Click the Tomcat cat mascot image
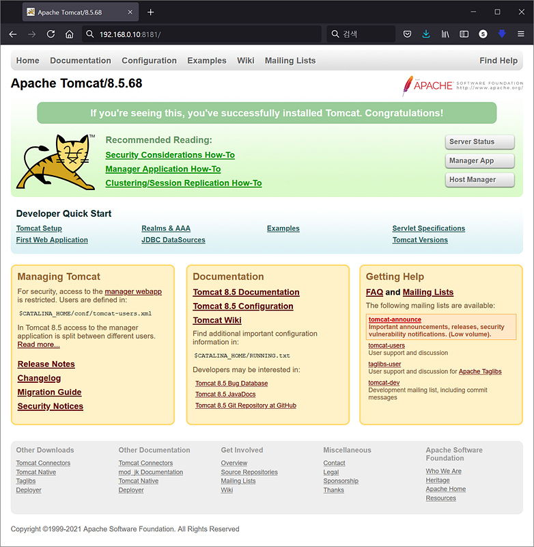534x547 pixels. (57, 162)
